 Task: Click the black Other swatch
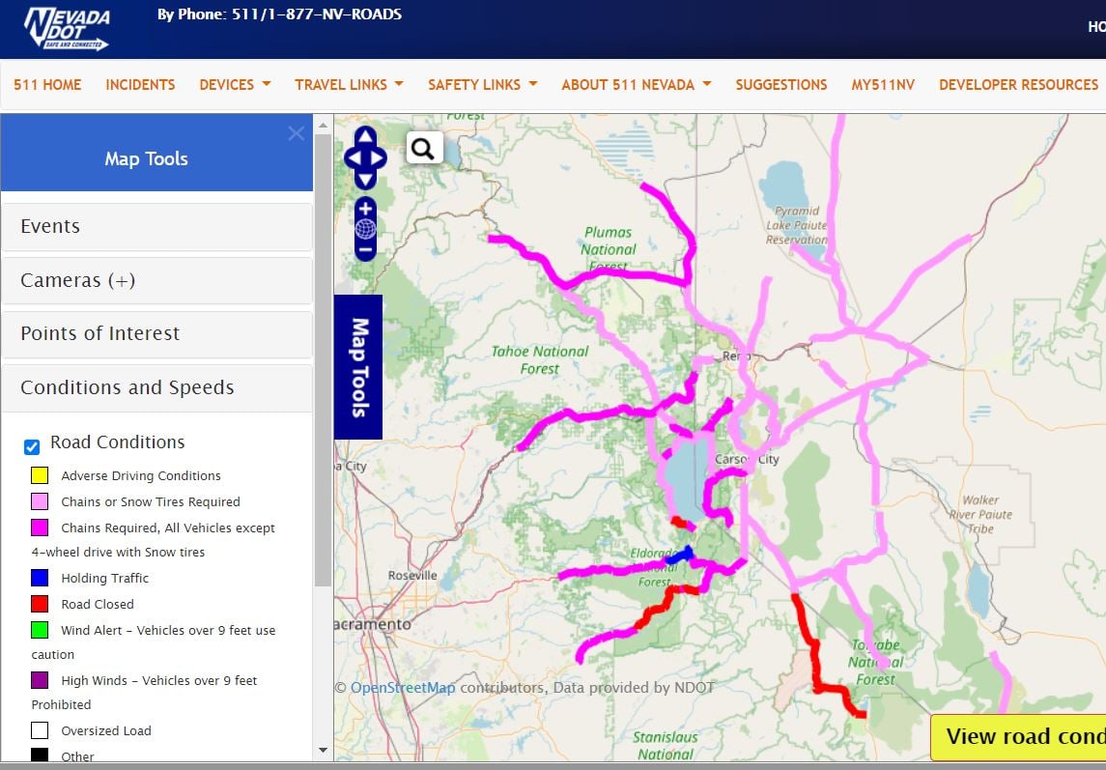[x=40, y=756]
